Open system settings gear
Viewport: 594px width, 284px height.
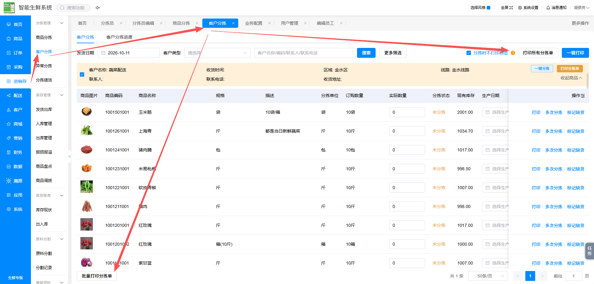[x=520, y=8]
